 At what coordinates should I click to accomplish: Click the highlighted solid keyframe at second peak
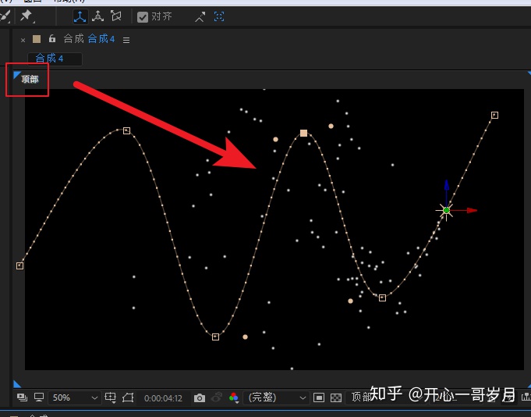(x=304, y=133)
